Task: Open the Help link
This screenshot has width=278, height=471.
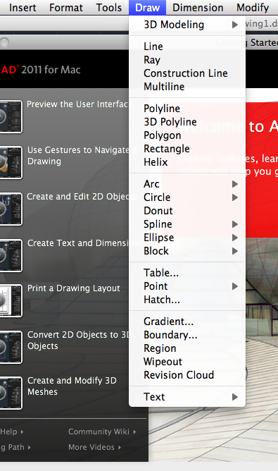Action: [x=11, y=432]
